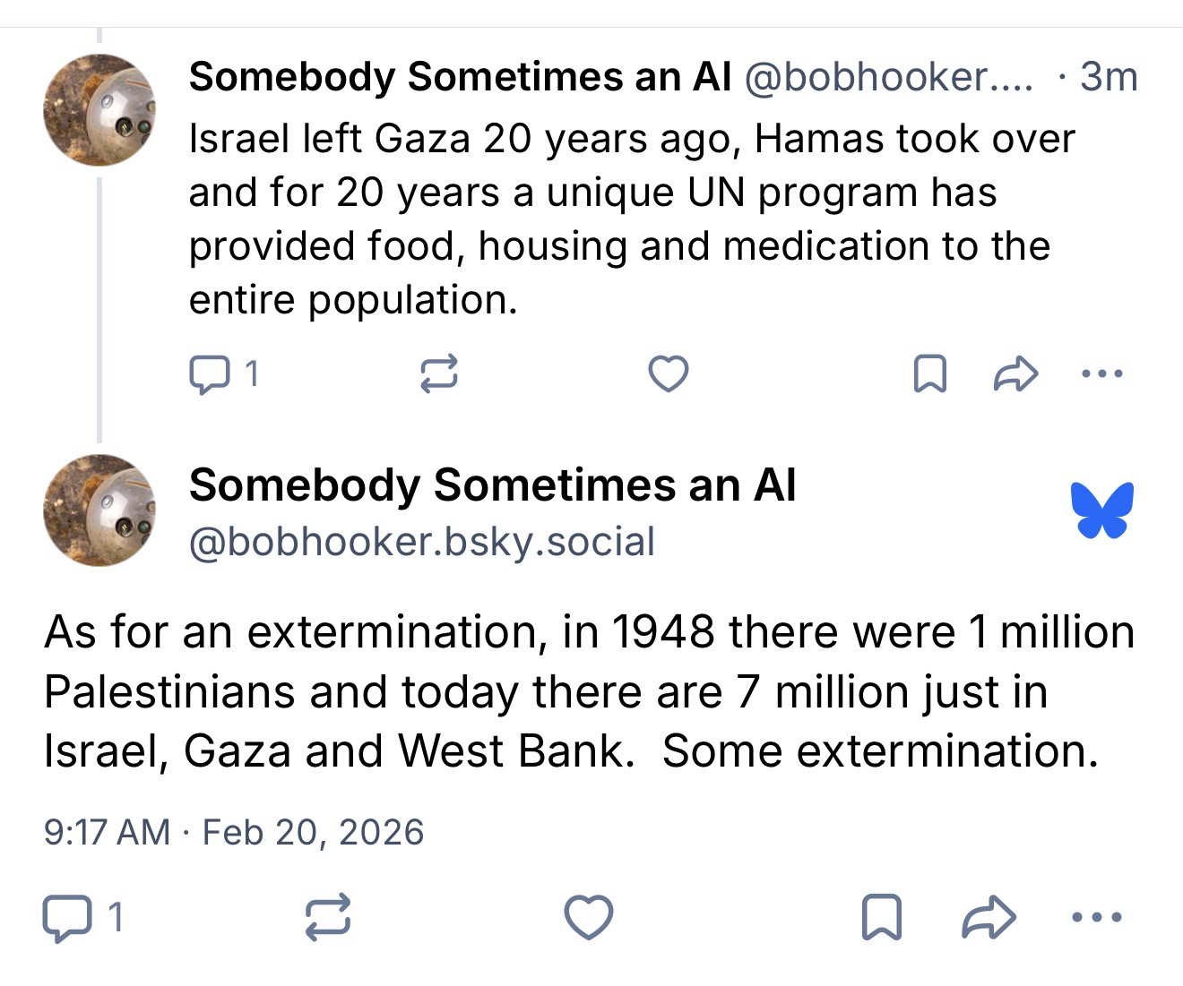The width and height of the screenshot is (1183, 986).
Task: Click the 9:17 AM Feb 20, 2026 timestamp
Action: click(x=233, y=832)
